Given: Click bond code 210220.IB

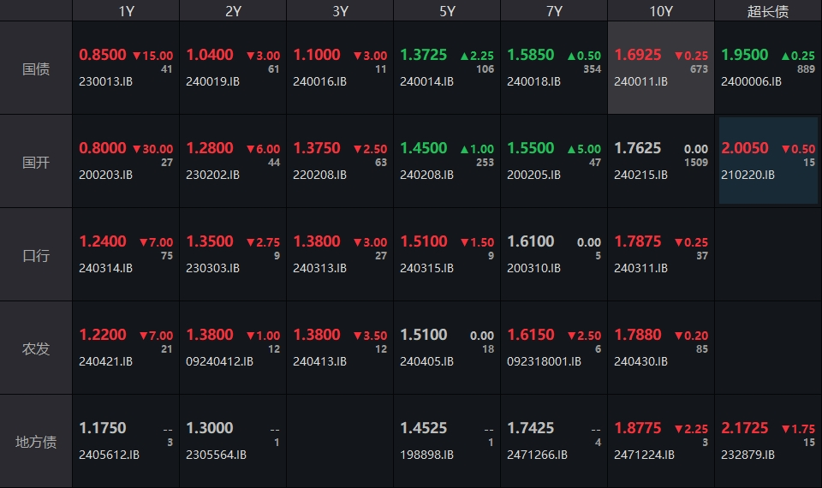Looking at the screenshot, I should pos(748,176).
